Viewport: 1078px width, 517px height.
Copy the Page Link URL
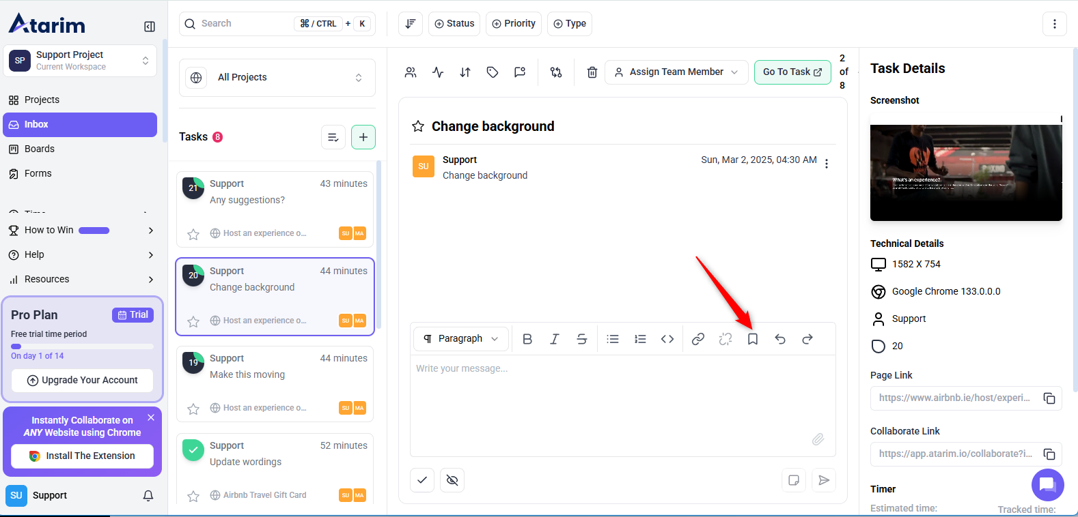pos(1049,398)
